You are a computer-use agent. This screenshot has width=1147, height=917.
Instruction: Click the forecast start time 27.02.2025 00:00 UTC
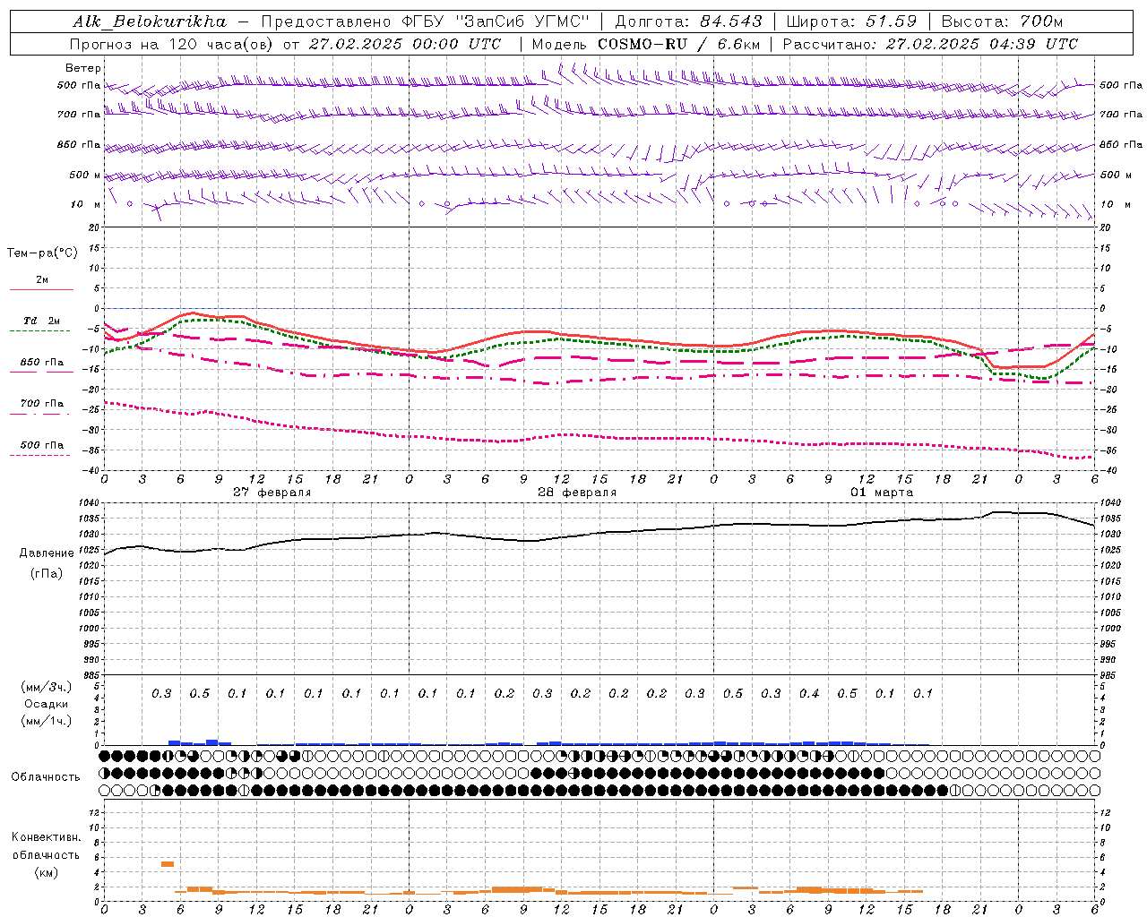pyautogui.click(x=404, y=43)
